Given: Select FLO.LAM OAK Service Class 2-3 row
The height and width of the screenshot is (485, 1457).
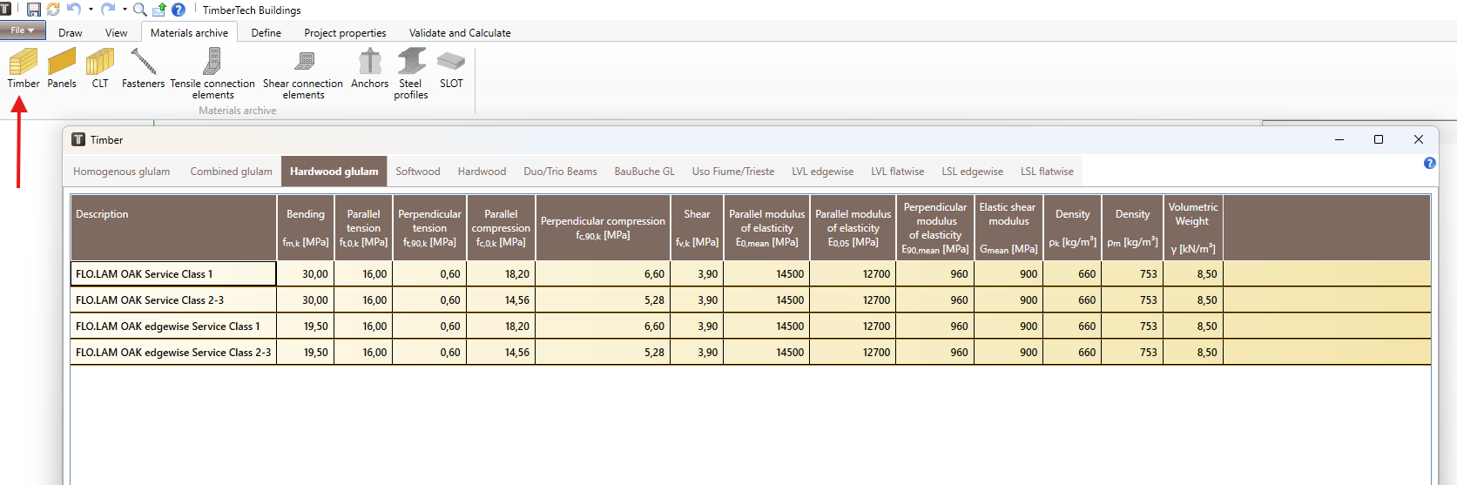Looking at the screenshot, I should [751, 300].
